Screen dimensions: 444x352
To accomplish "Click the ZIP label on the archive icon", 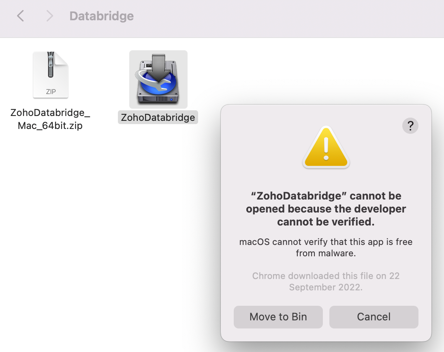I will [51, 92].
